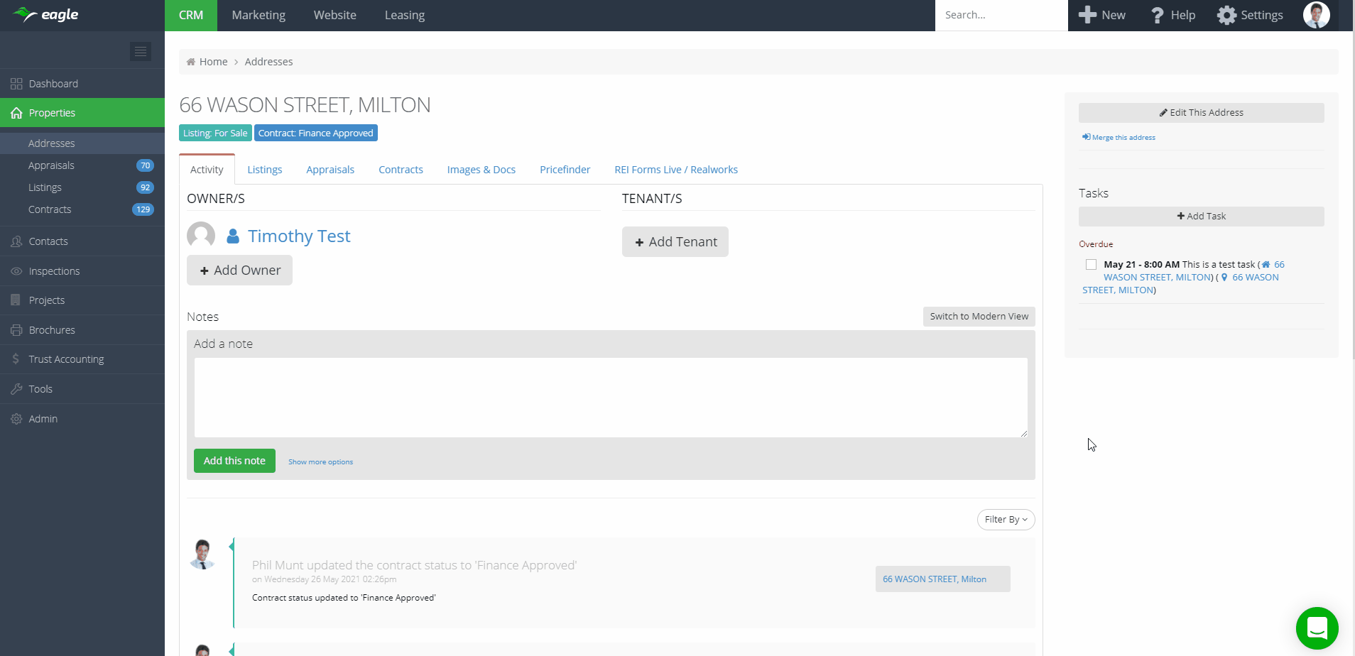Check the overdue test task checkbox
Image resolution: width=1355 pixels, height=656 pixels.
point(1091,265)
